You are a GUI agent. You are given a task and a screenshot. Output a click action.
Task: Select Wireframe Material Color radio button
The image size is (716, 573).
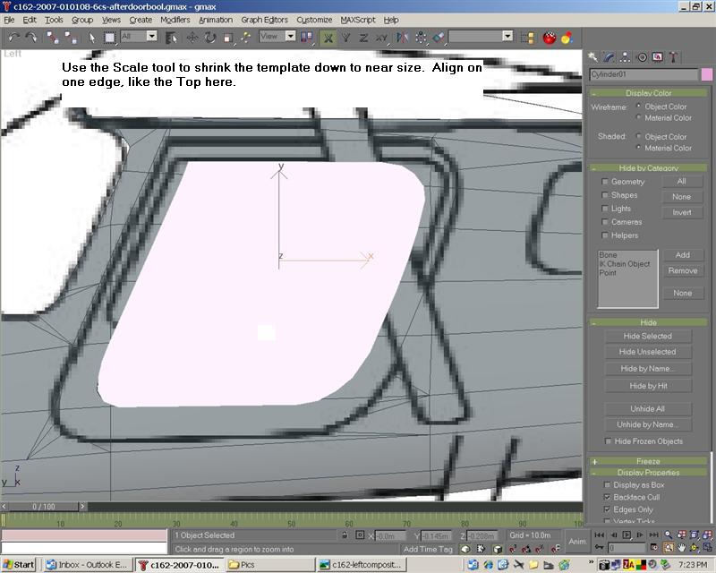(x=639, y=118)
